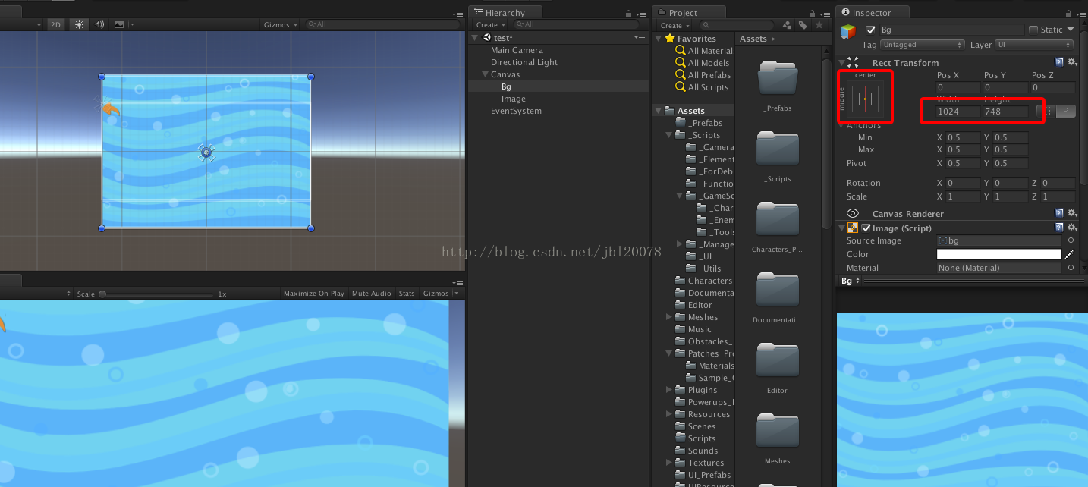
Task: Enable the Static checkbox
Action: [1033, 30]
